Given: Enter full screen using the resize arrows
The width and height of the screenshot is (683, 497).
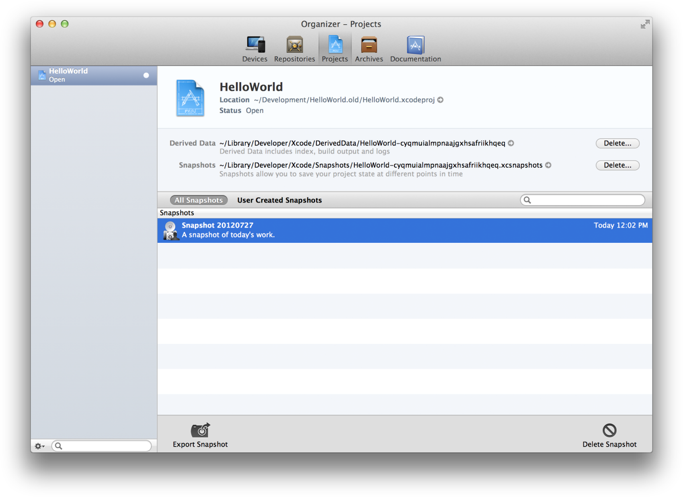Looking at the screenshot, I should click(x=645, y=24).
